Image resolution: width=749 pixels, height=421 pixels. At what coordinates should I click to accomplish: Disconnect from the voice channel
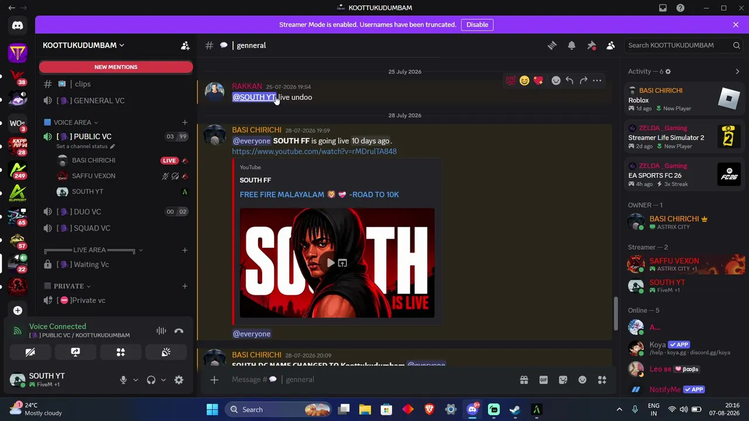(x=179, y=331)
